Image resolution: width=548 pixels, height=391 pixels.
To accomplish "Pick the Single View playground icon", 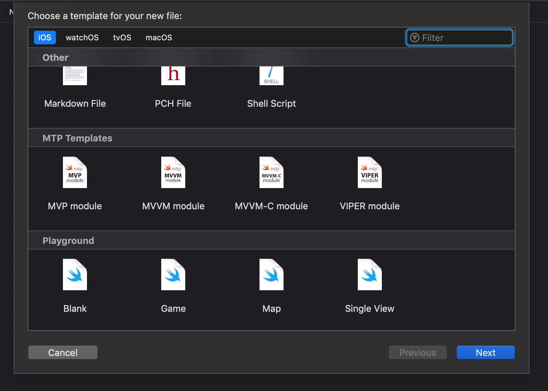I will point(370,275).
